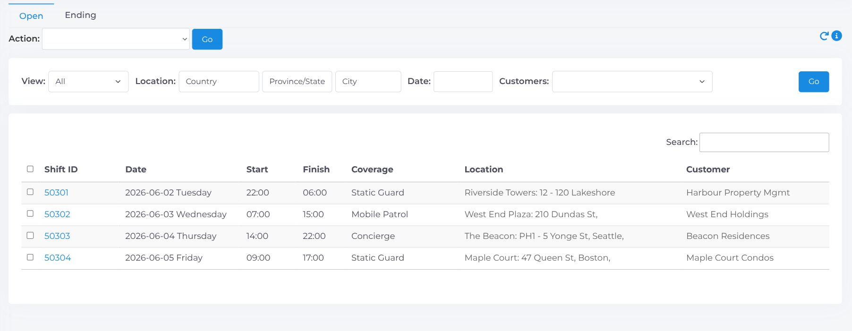Click the Concierge coverage cell
Screen dimensions: 852x331
point(373,236)
